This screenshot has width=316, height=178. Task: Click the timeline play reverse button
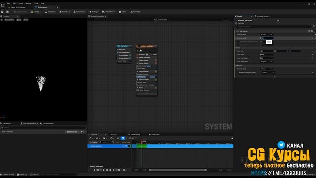107,170
